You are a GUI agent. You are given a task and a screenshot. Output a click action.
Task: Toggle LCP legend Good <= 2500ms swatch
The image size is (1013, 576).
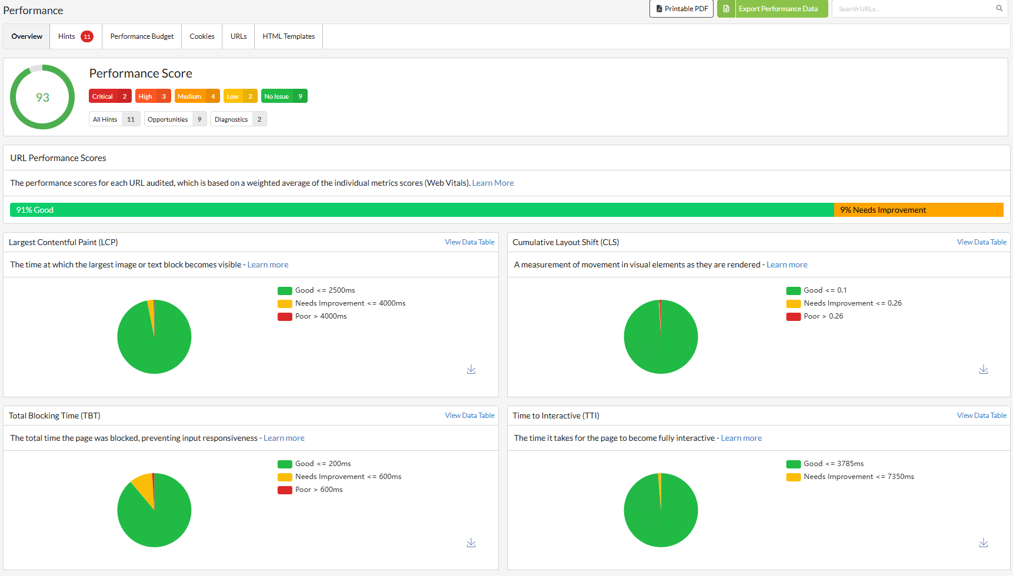[x=285, y=290]
